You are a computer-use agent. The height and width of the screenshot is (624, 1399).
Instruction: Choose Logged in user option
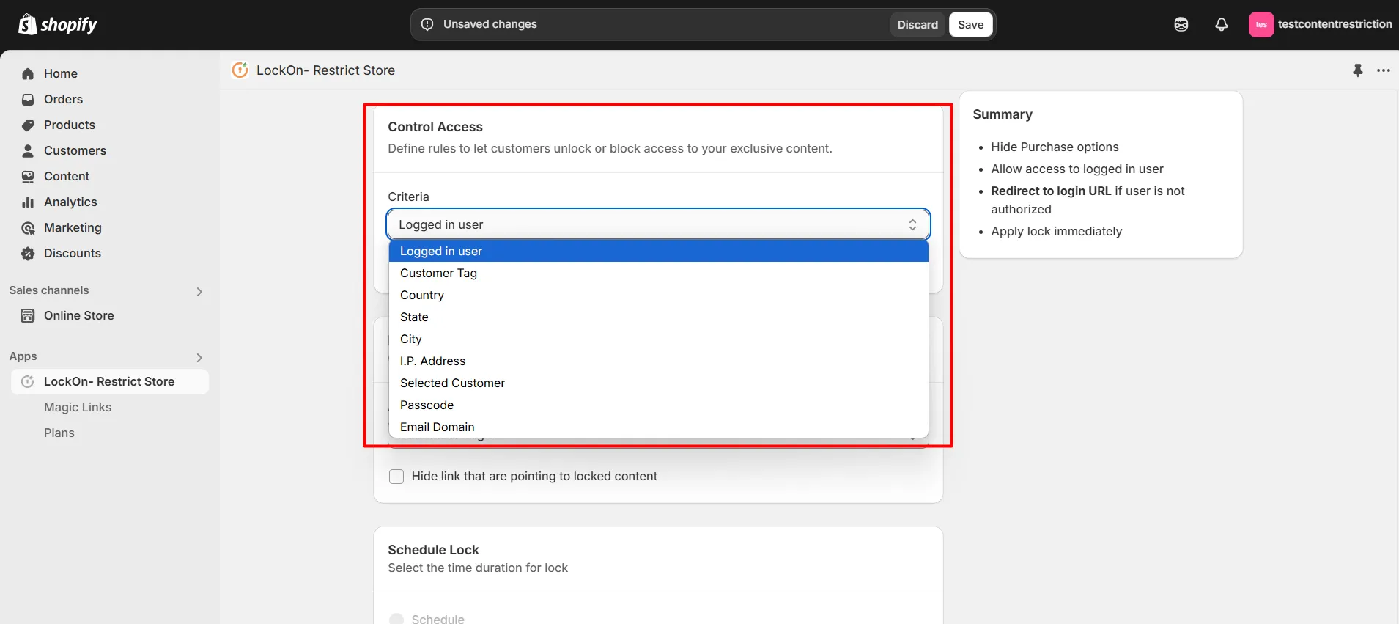pyautogui.click(x=658, y=251)
